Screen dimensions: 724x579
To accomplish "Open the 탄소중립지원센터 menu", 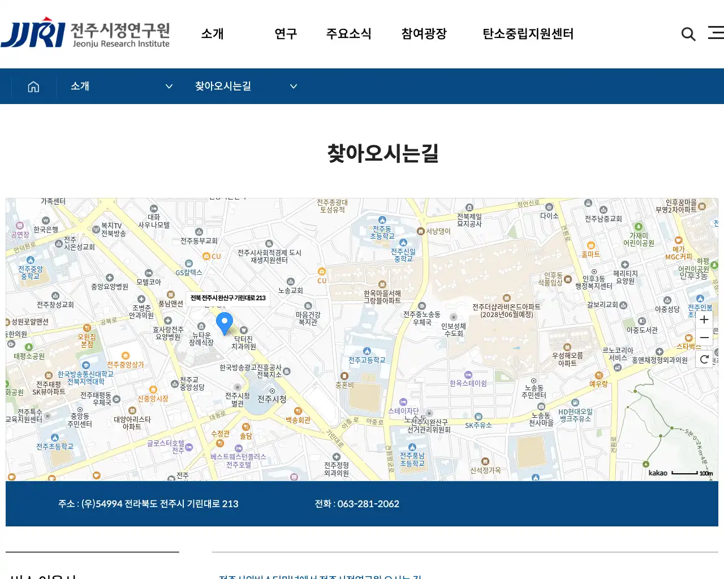I will 528,34.
